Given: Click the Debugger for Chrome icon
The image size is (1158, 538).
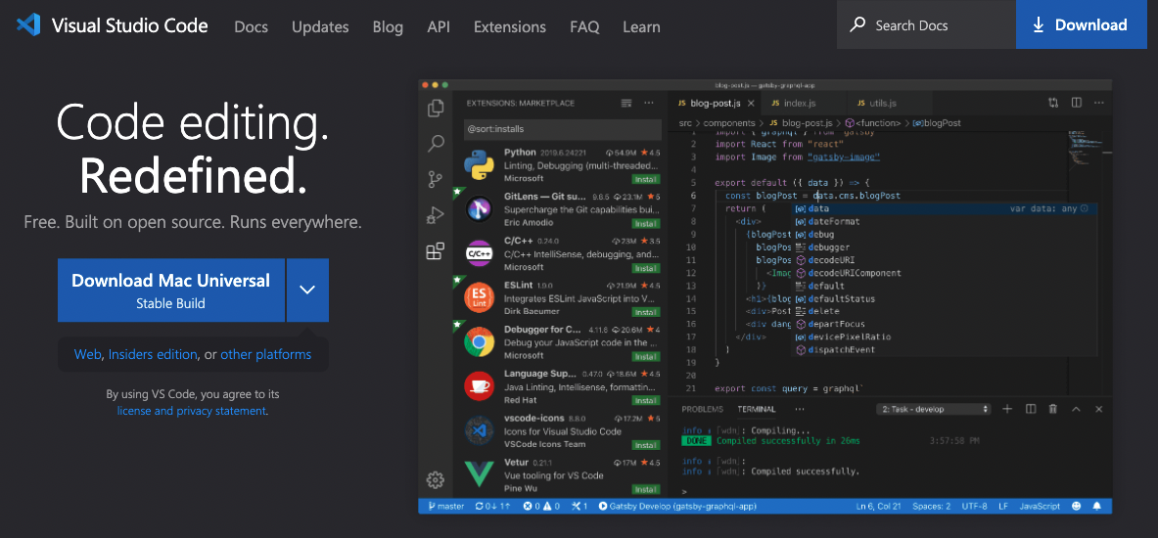Looking at the screenshot, I should click(x=479, y=341).
